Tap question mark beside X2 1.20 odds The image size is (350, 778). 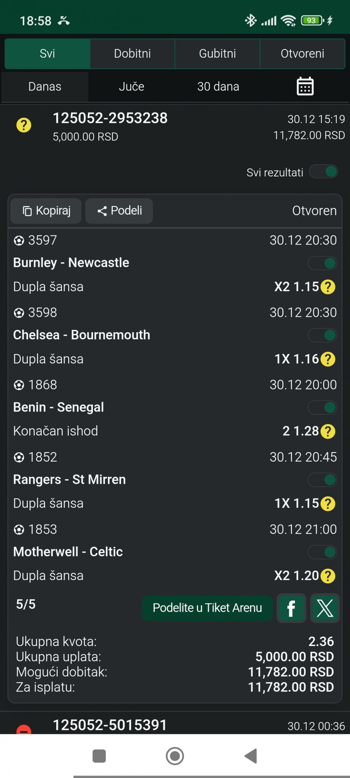[x=328, y=576]
